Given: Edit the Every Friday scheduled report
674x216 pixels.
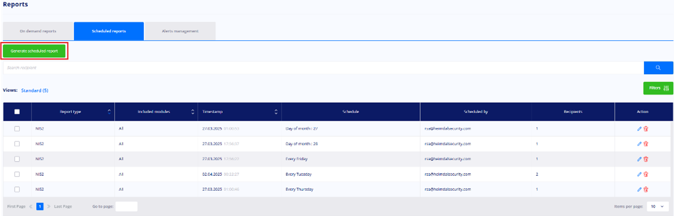Looking at the screenshot, I should pos(639,159).
